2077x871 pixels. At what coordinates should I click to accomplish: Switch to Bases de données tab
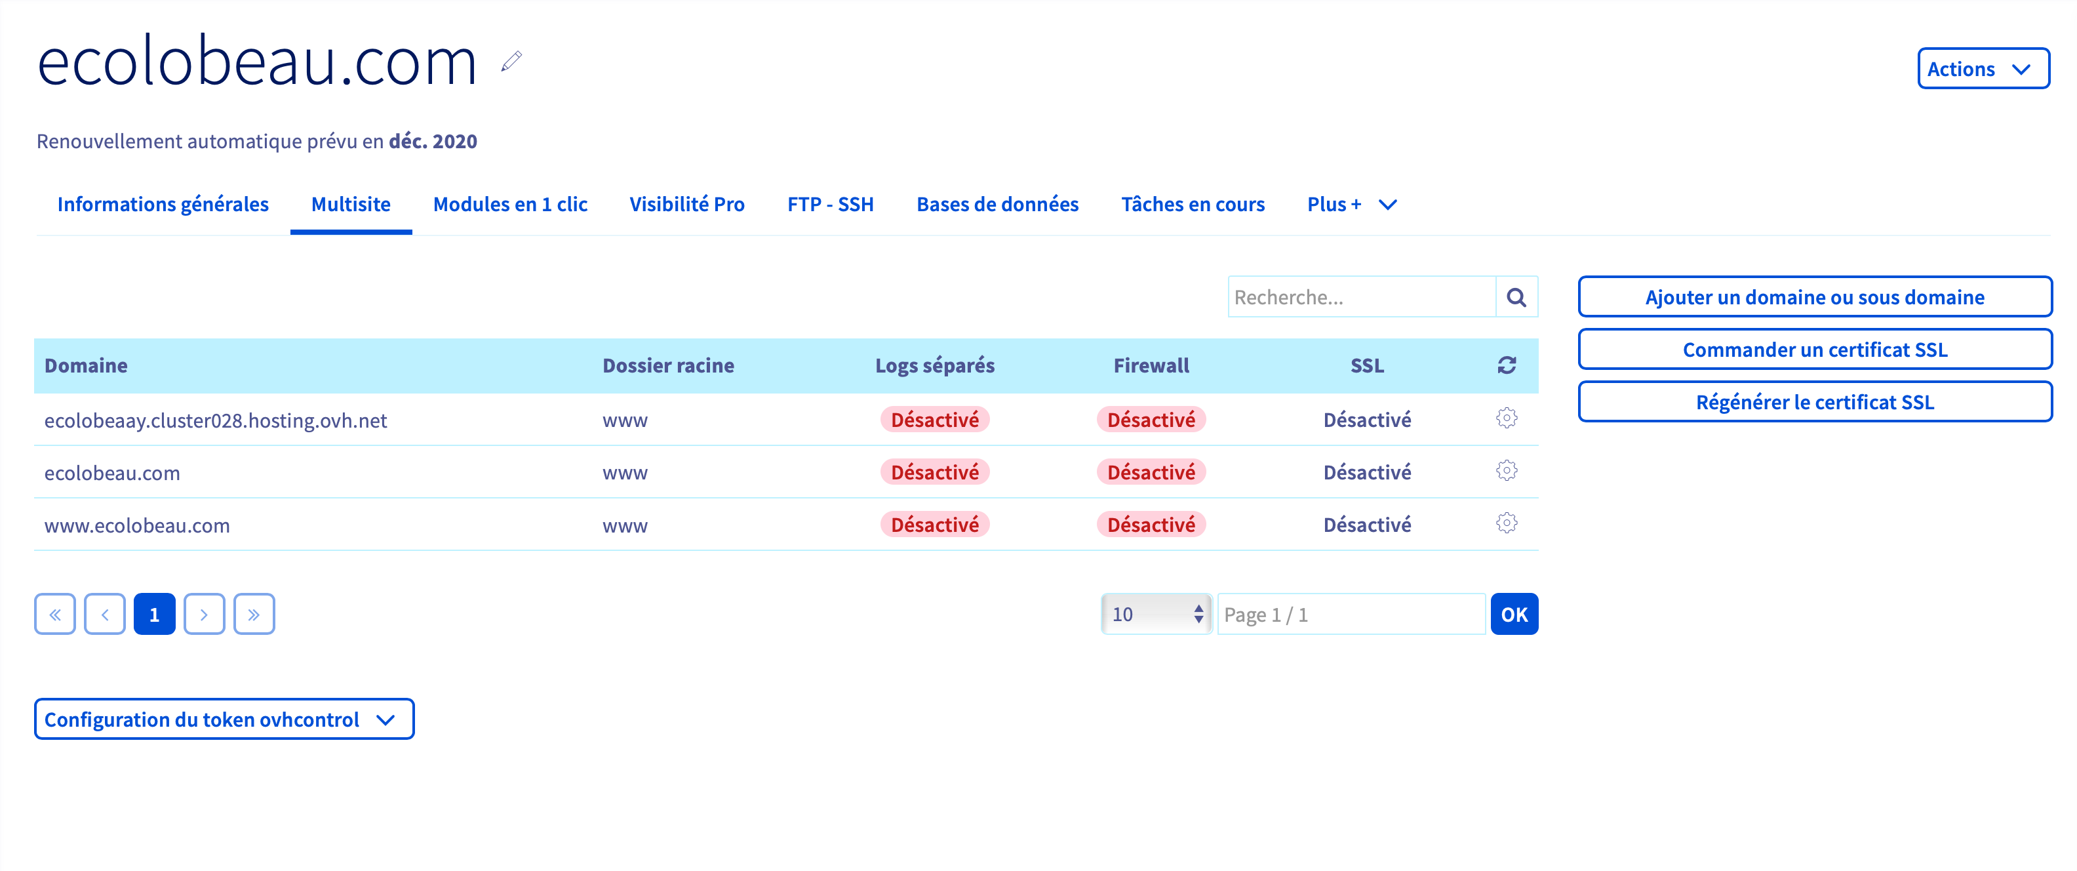997,204
